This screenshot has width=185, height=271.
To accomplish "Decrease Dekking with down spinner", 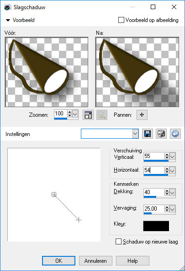I will (167, 194).
